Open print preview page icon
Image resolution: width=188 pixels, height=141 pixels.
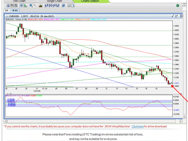coord(73,6)
